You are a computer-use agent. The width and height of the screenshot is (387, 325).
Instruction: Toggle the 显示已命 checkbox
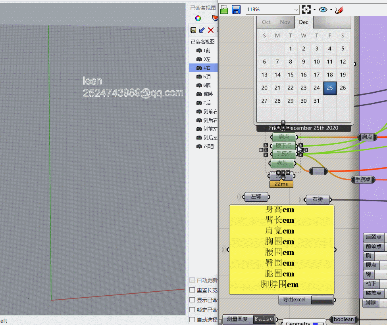click(192, 300)
